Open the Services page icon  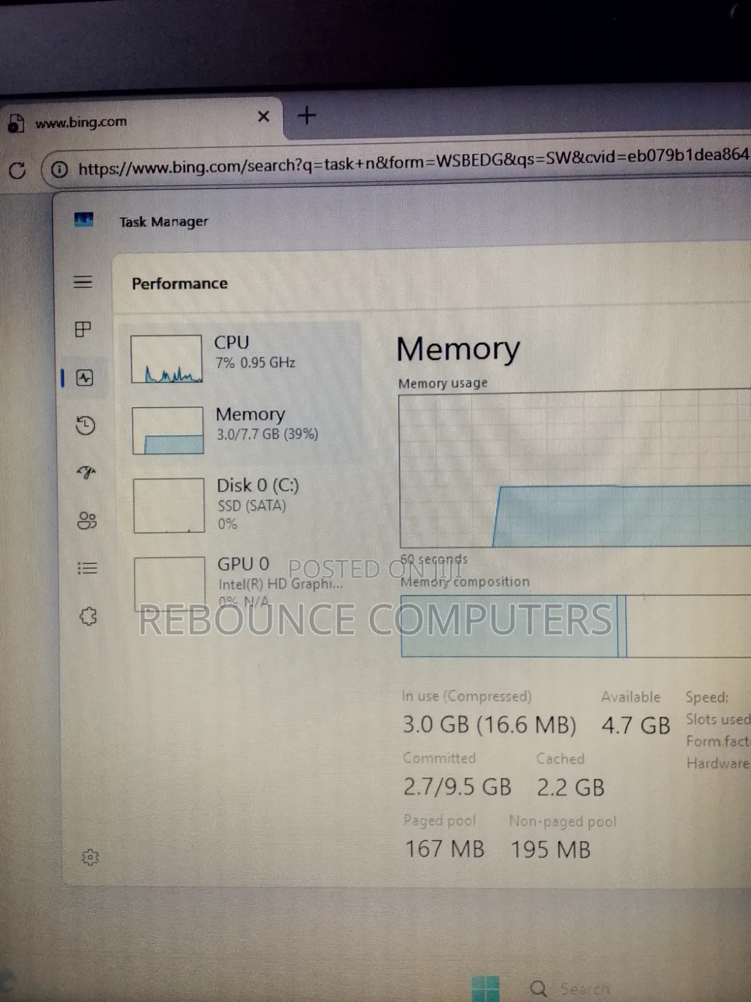click(x=88, y=616)
